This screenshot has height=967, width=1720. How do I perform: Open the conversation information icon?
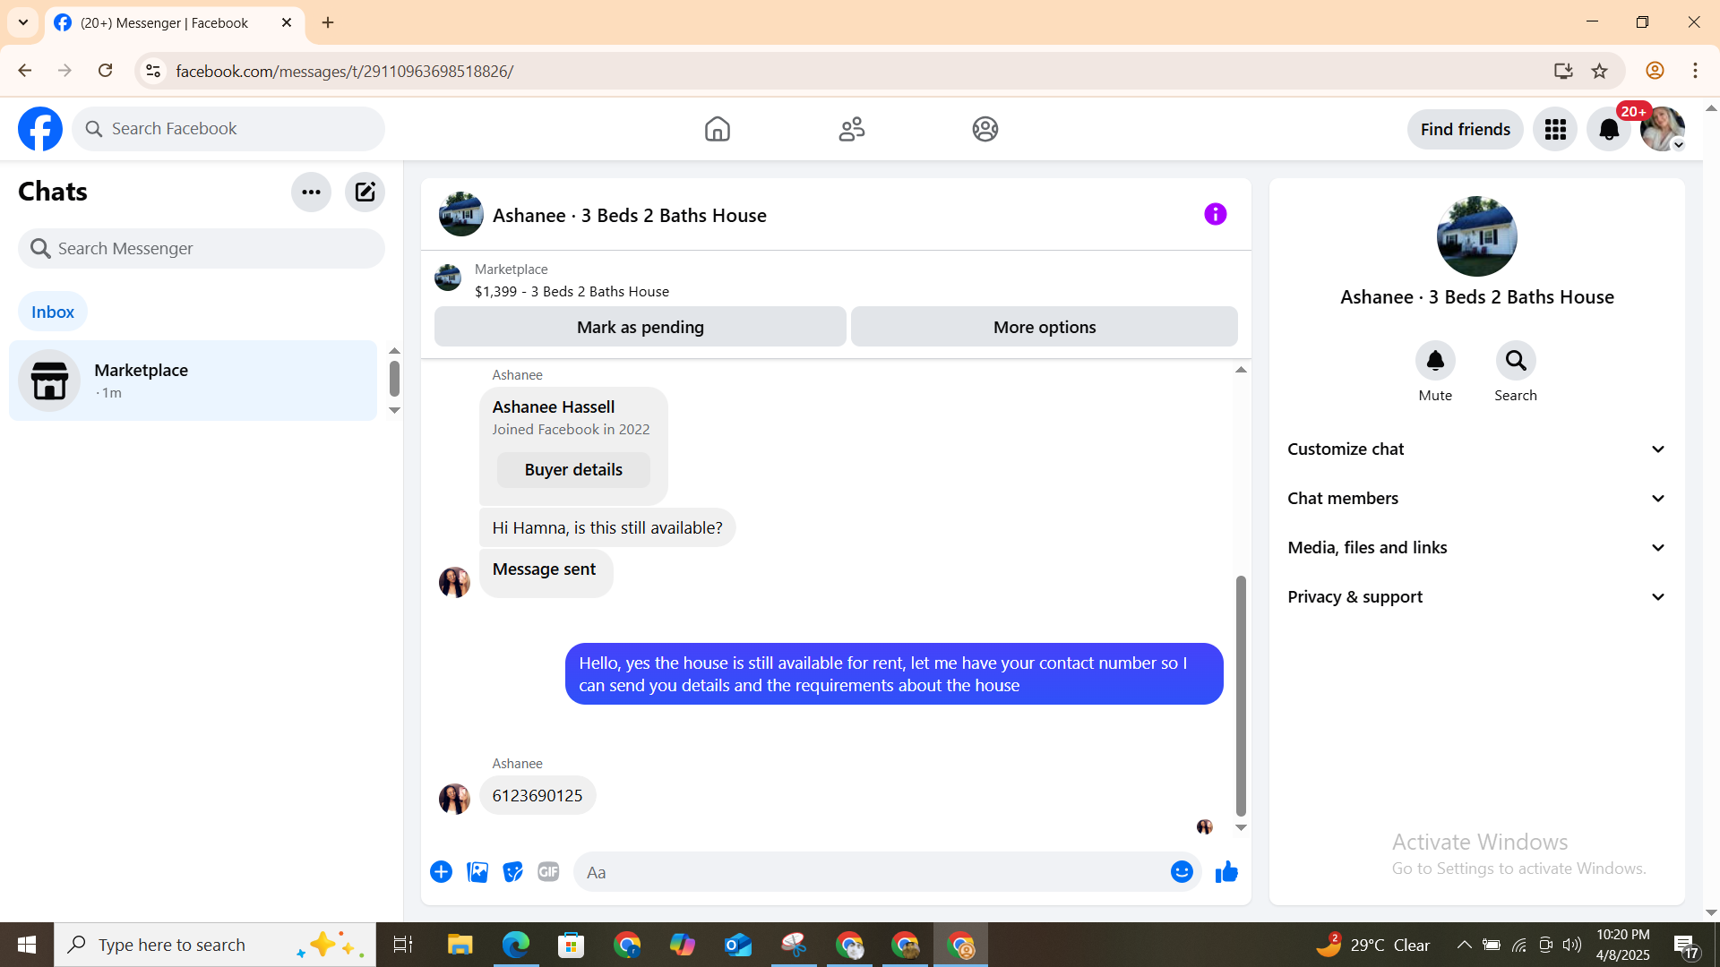(1215, 214)
